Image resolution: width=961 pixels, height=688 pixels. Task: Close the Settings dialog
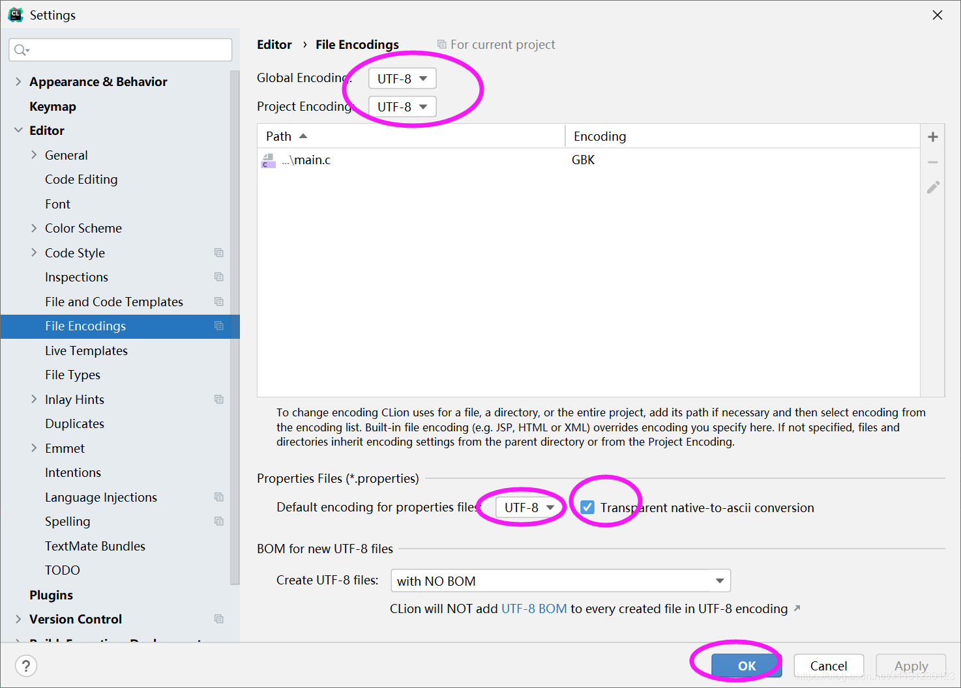point(938,15)
